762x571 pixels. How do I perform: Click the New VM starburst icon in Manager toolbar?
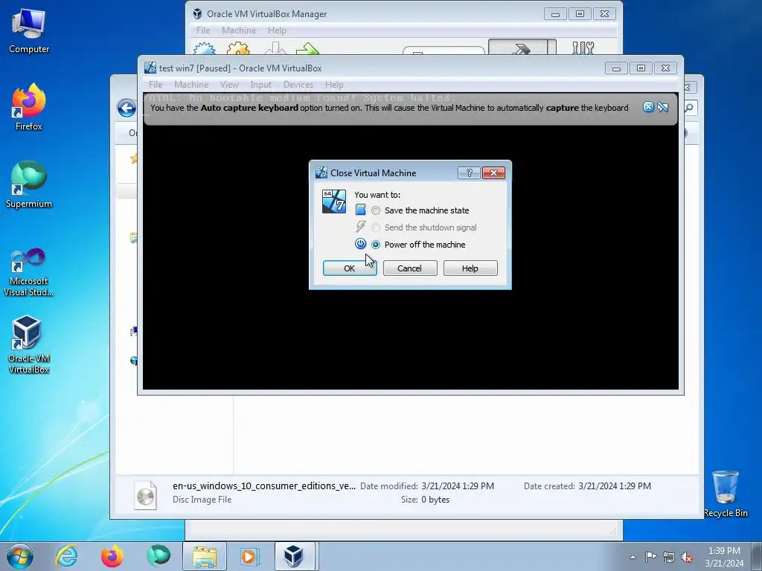[204, 48]
